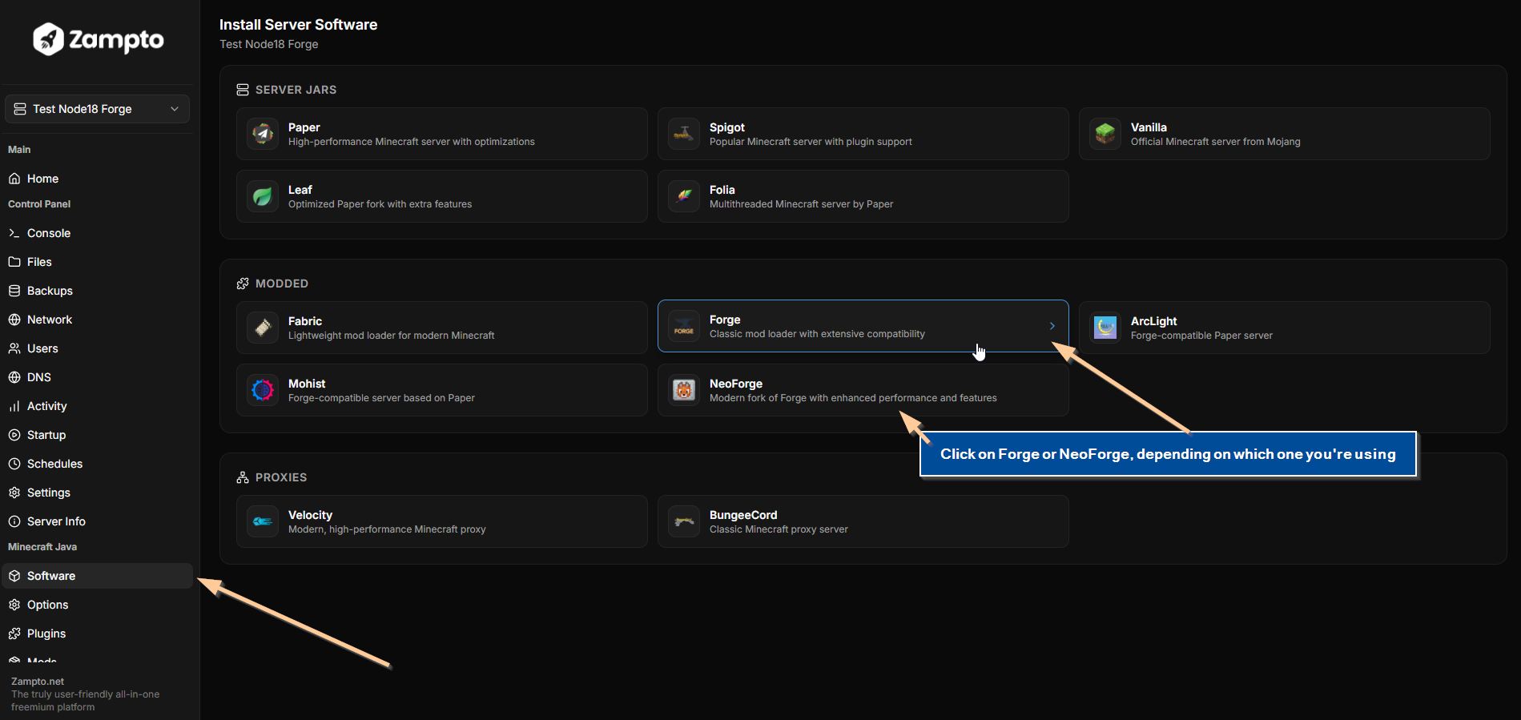The height and width of the screenshot is (720, 1521).
Task: Click the Activity bar chart icon
Action: (14, 406)
